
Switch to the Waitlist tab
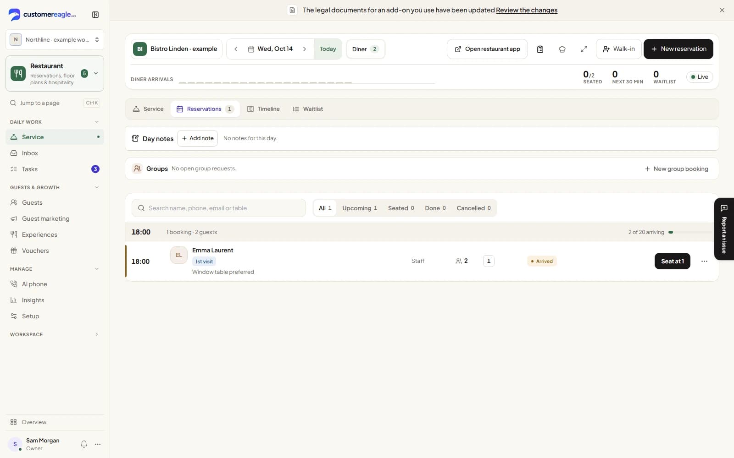click(x=308, y=109)
